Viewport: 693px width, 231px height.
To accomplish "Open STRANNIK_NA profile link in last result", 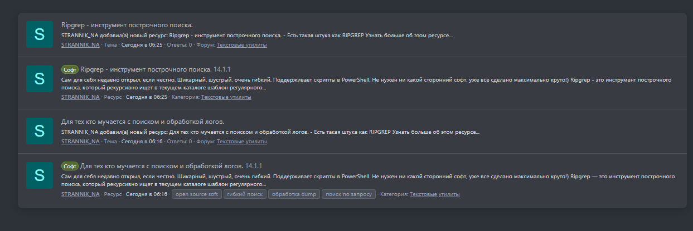I will [x=80, y=194].
